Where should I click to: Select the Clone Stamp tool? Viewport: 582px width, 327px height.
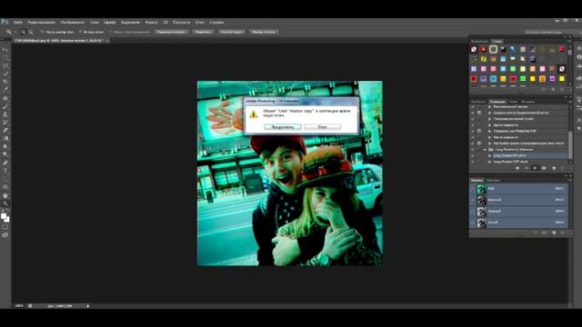click(5, 114)
